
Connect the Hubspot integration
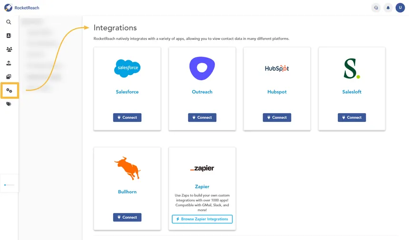click(277, 118)
